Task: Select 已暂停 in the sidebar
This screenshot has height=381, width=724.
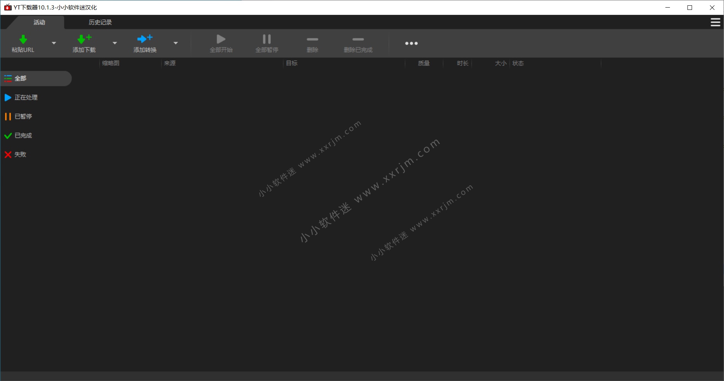Action: [x=23, y=116]
